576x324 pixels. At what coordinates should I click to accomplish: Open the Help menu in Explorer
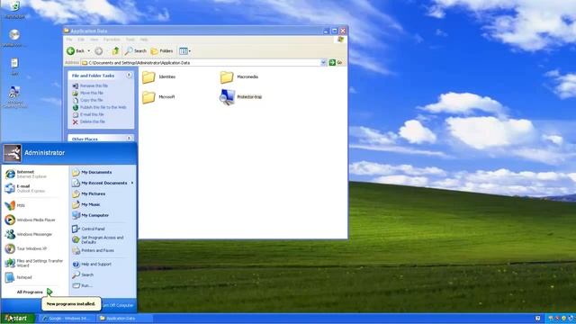click(x=144, y=40)
